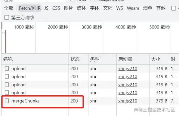Open xhr.js:210 initiator of first upload
The image size is (179, 116).
[x=128, y=69]
